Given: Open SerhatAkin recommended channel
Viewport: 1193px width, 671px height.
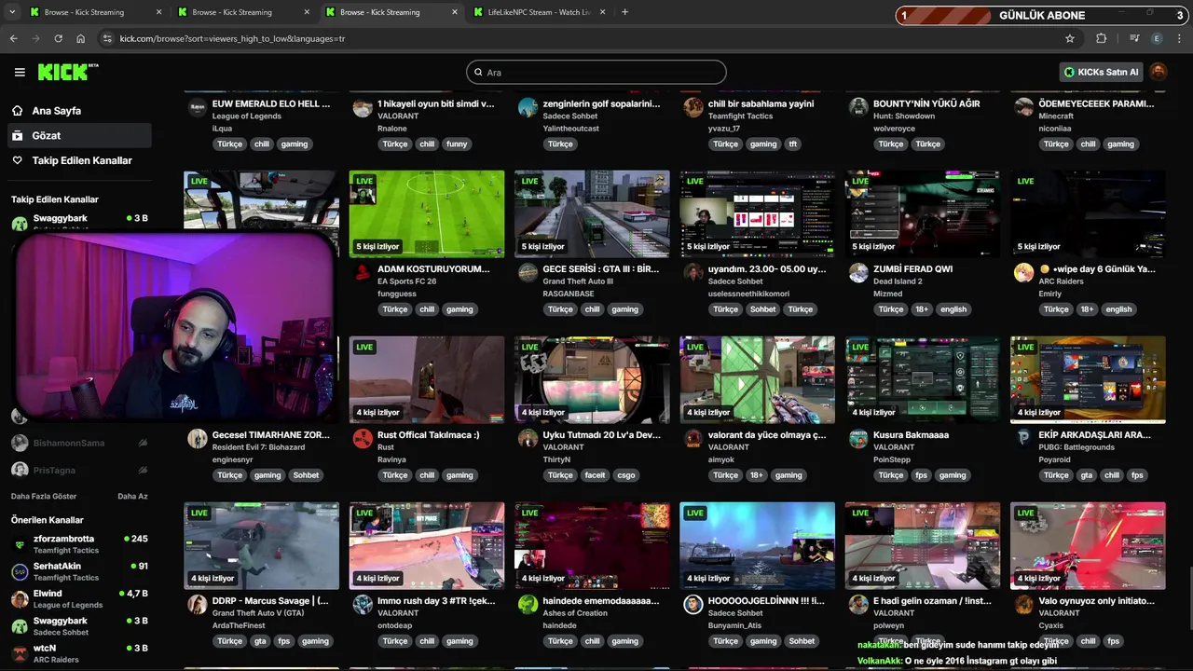Looking at the screenshot, I should pyautogui.click(x=79, y=571).
